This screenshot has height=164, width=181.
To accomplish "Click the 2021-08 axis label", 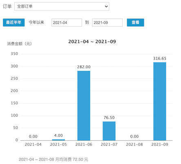I will [x=135, y=144].
